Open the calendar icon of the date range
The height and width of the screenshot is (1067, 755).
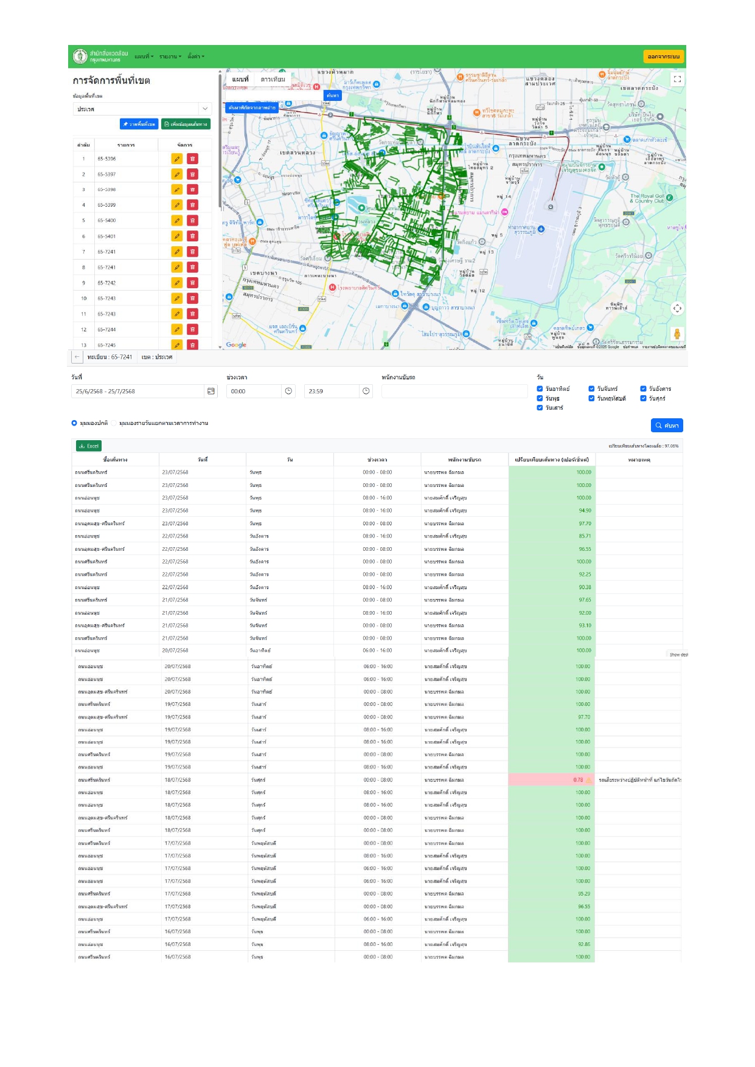(211, 391)
